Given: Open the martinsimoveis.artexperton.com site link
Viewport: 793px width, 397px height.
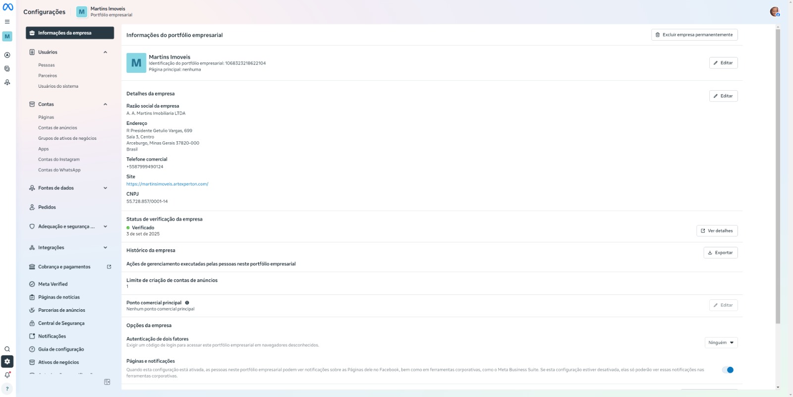Looking at the screenshot, I should click(x=167, y=184).
